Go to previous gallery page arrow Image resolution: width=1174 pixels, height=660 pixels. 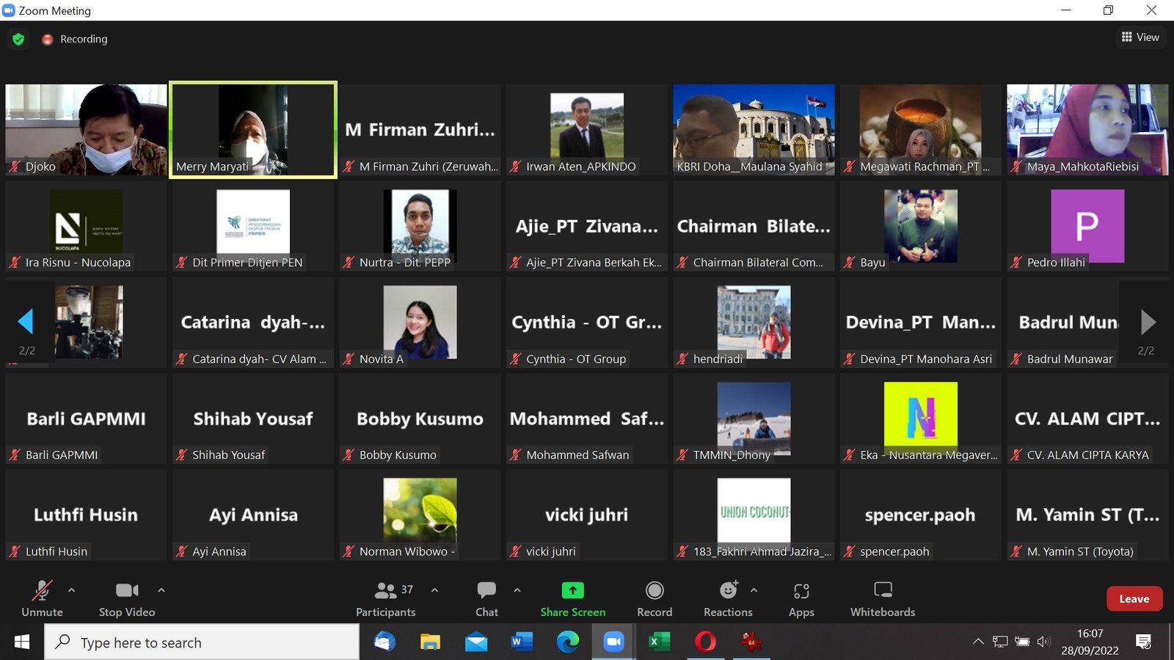(26, 322)
